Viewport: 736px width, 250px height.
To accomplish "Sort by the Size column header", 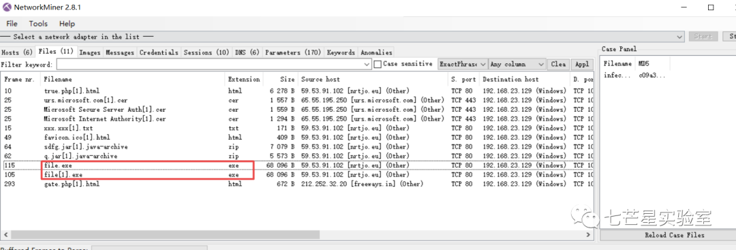I will (x=281, y=79).
